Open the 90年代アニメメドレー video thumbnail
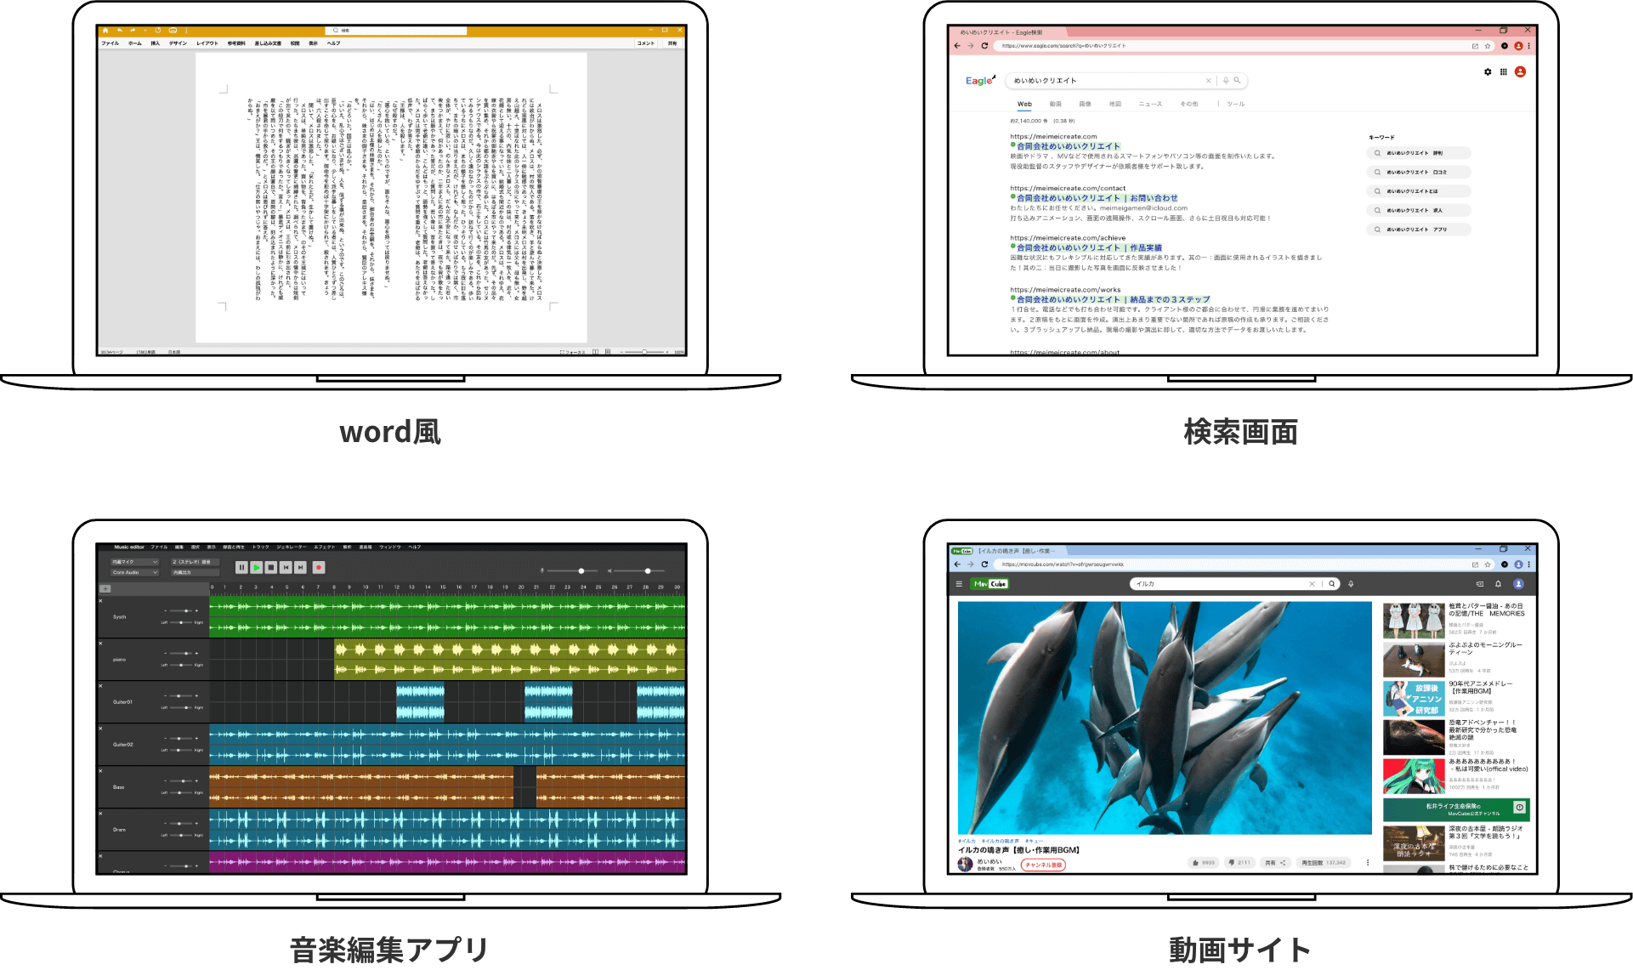The width and height of the screenshot is (1633, 970). pyautogui.click(x=1414, y=699)
